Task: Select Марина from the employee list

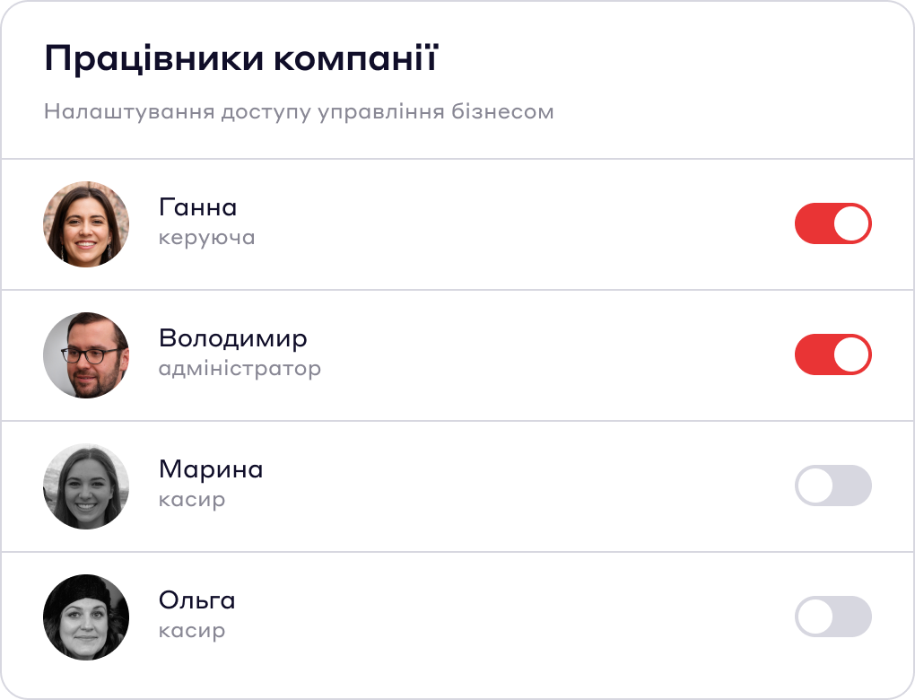Action: click(210, 469)
